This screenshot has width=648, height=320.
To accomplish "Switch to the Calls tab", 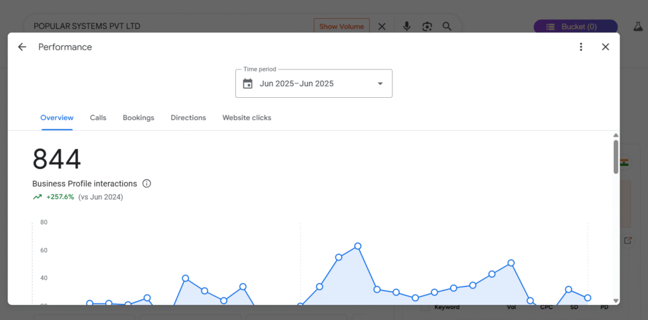I will [98, 117].
